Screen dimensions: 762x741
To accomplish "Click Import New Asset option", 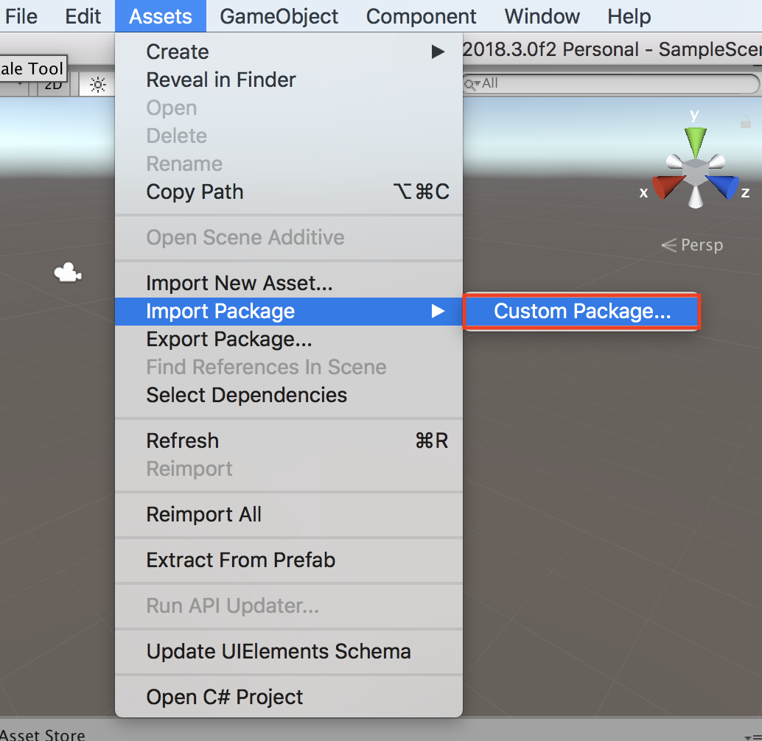I will click(240, 284).
